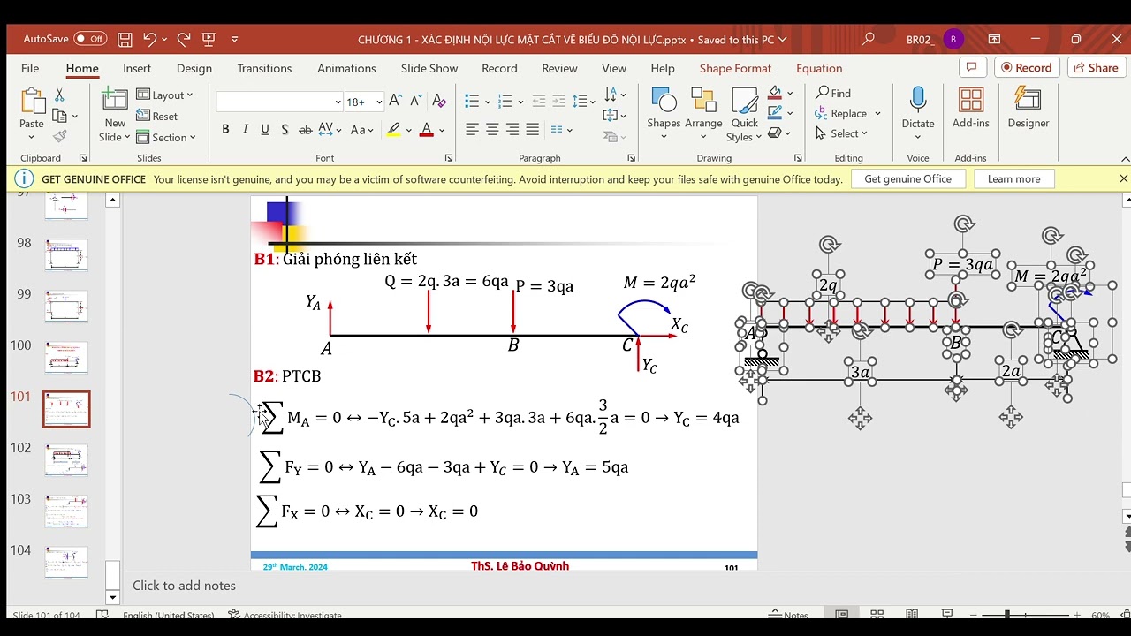The image size is (1131, 636).
Task: Open the font size dropdown showing 18+
Action: 379,102
